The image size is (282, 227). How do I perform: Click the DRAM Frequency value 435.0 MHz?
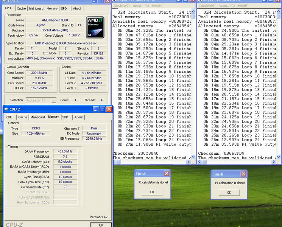(x=65, y=151)
